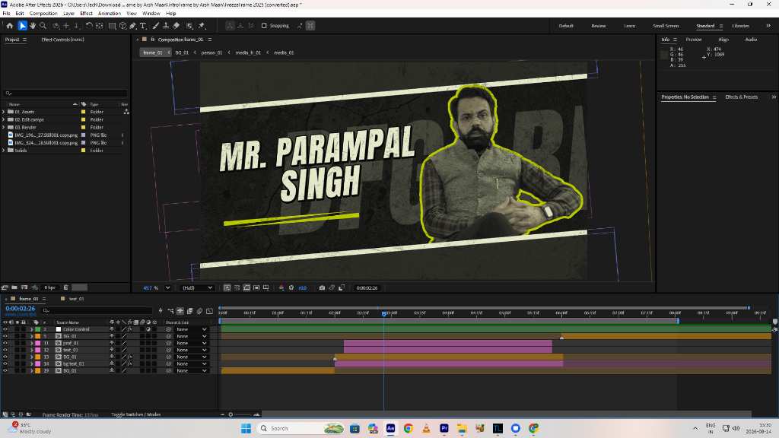The width and height of the screenshot is (779, 438).
Task: Click the current time 0:00:02:26 field
Action: (21, 309)
